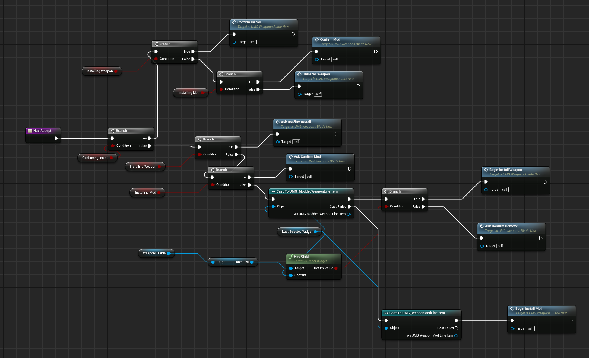Click the Has Child Content input pin
The image size is (589, 358).
[291, 275]
